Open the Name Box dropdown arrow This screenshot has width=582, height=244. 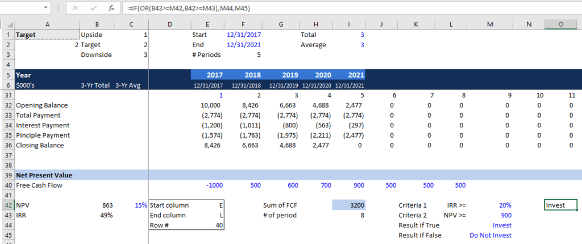(x=45, y=9)
